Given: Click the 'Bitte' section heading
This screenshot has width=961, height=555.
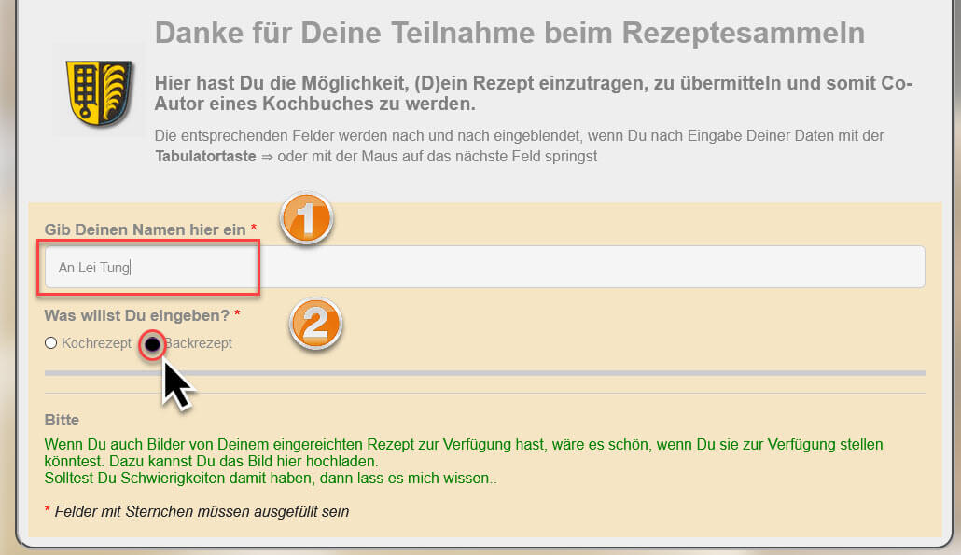Looking at the screenshot, I should click(x=62, y=420).
